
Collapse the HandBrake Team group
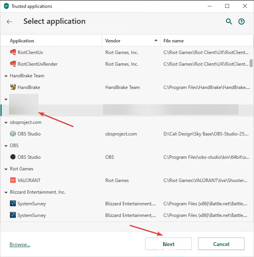6,76
